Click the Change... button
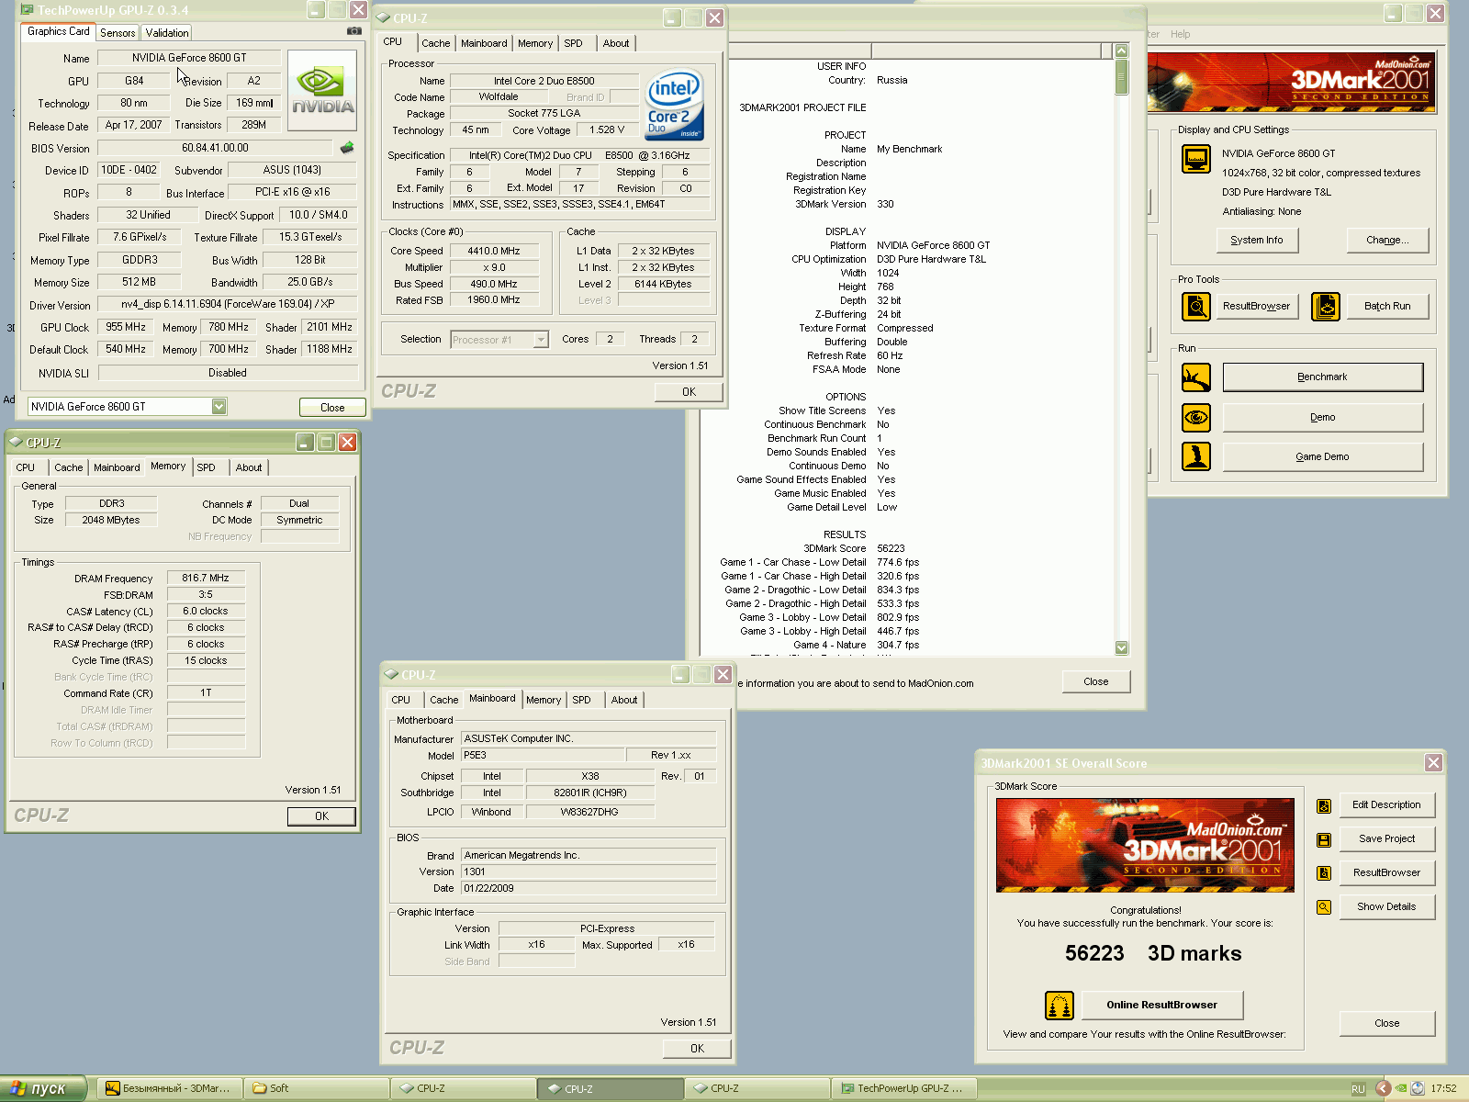 [1388, 241]
